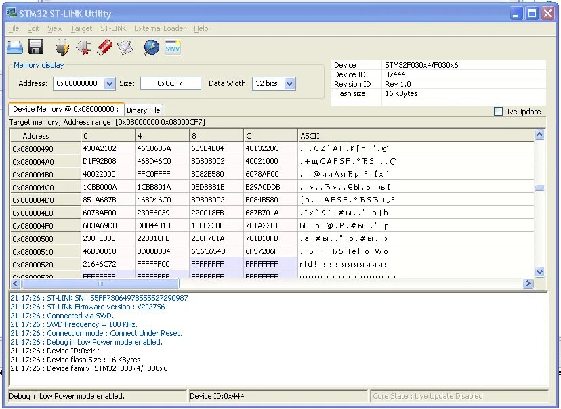The height and width of the screenshot is (409, 561).
Task: Expand the Data Width dropdown arrow
Action: pyautogui.click(x=290, y=84)
